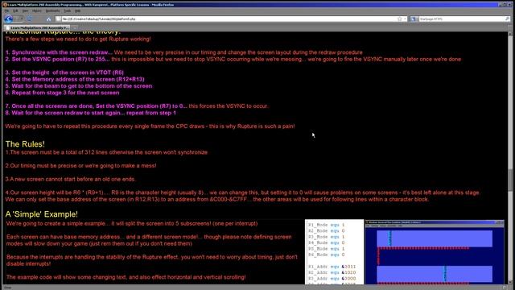Image resolution: width=515 pixels, height=290 pixels.
Task: Open the History menu
Action: [x=37, y=10]
